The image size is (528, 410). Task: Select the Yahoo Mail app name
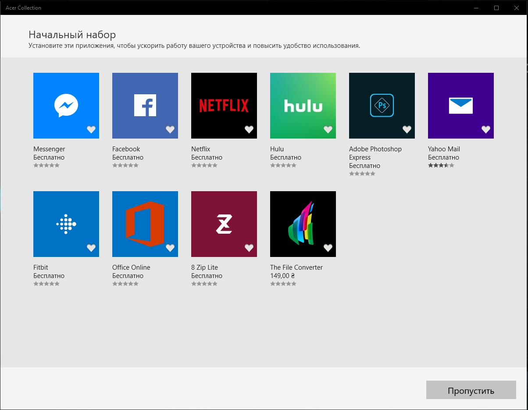(444, 149)
